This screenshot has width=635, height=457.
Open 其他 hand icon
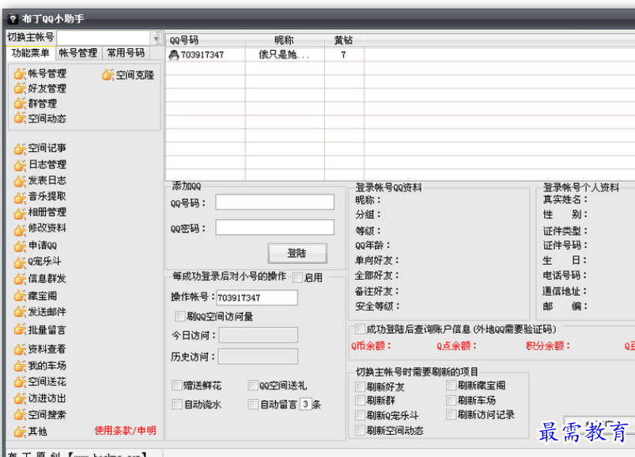pyautogui.click(x=20, y=432)
